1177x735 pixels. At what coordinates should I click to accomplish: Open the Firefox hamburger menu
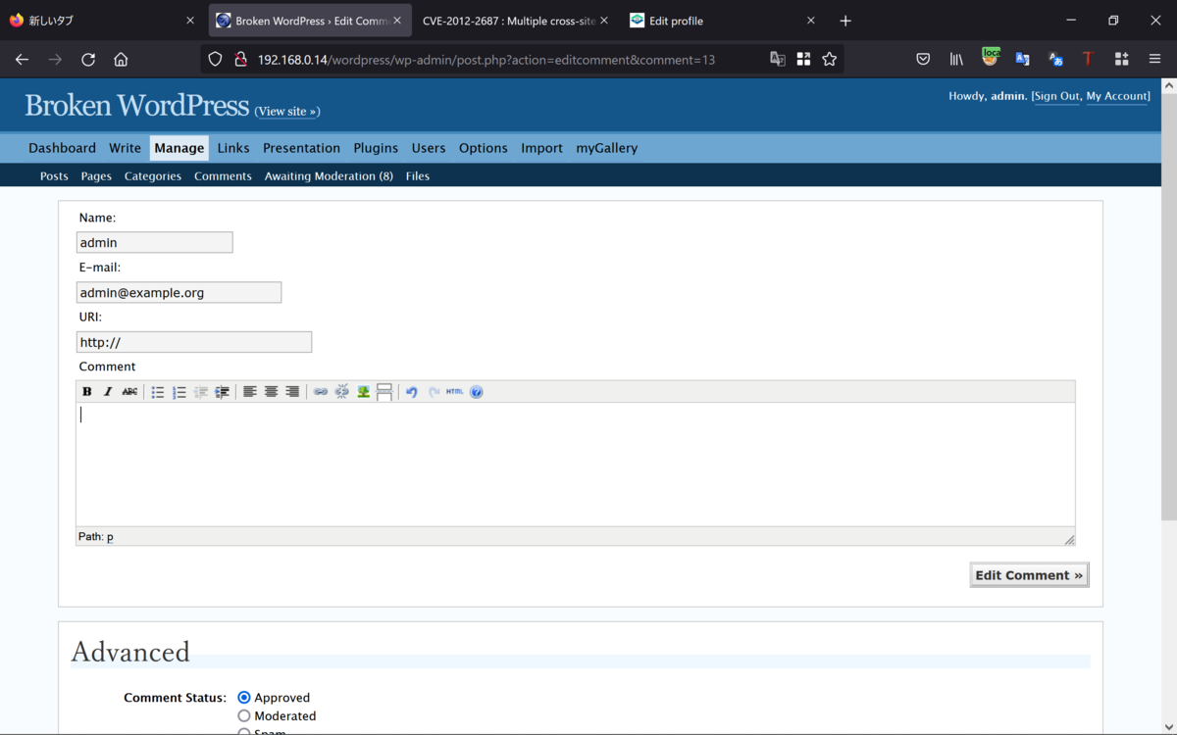(1154, 60)
